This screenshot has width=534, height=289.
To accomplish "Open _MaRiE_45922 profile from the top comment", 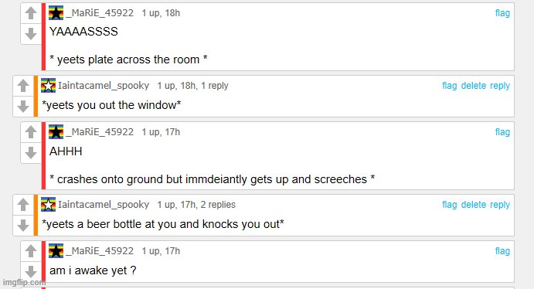I will coord(100,13).
